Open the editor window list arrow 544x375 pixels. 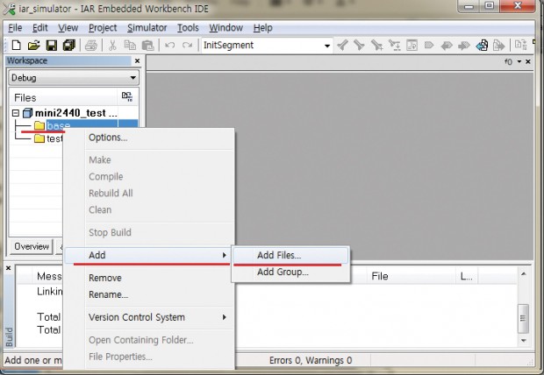(x=519, y=61)
